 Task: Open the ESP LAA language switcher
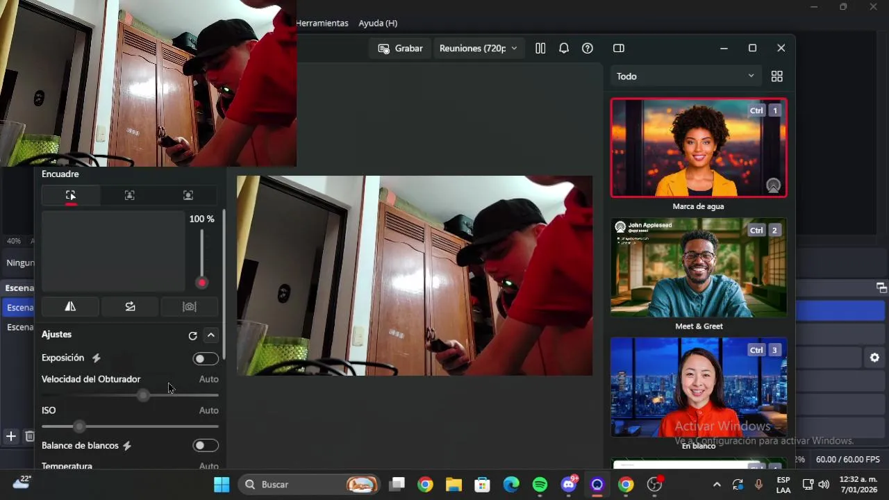(x=783, y=485)
